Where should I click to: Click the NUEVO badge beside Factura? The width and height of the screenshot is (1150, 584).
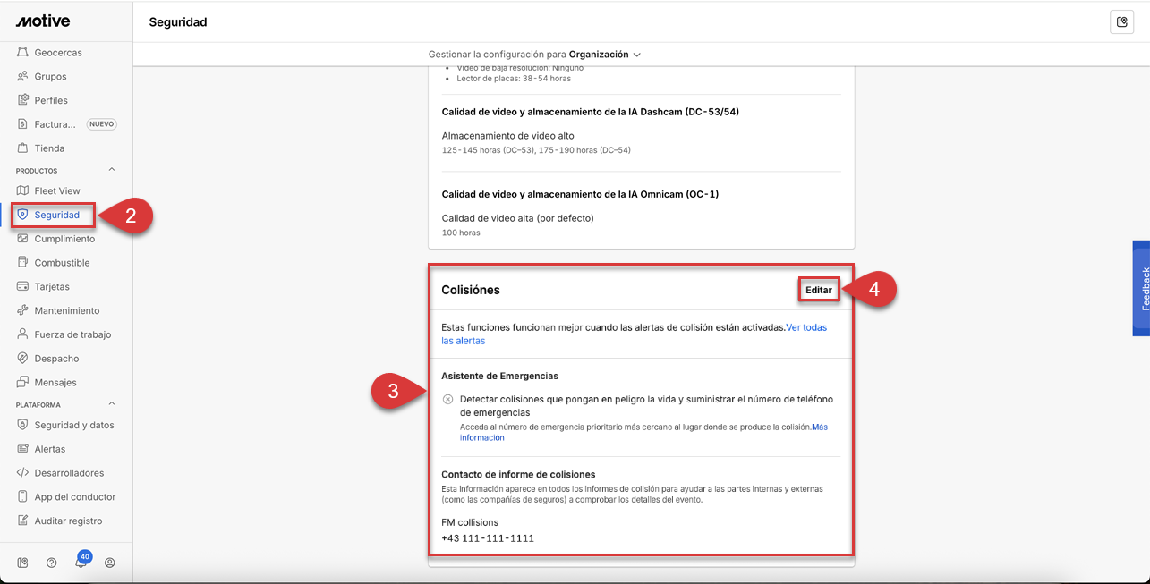(101, 124)
